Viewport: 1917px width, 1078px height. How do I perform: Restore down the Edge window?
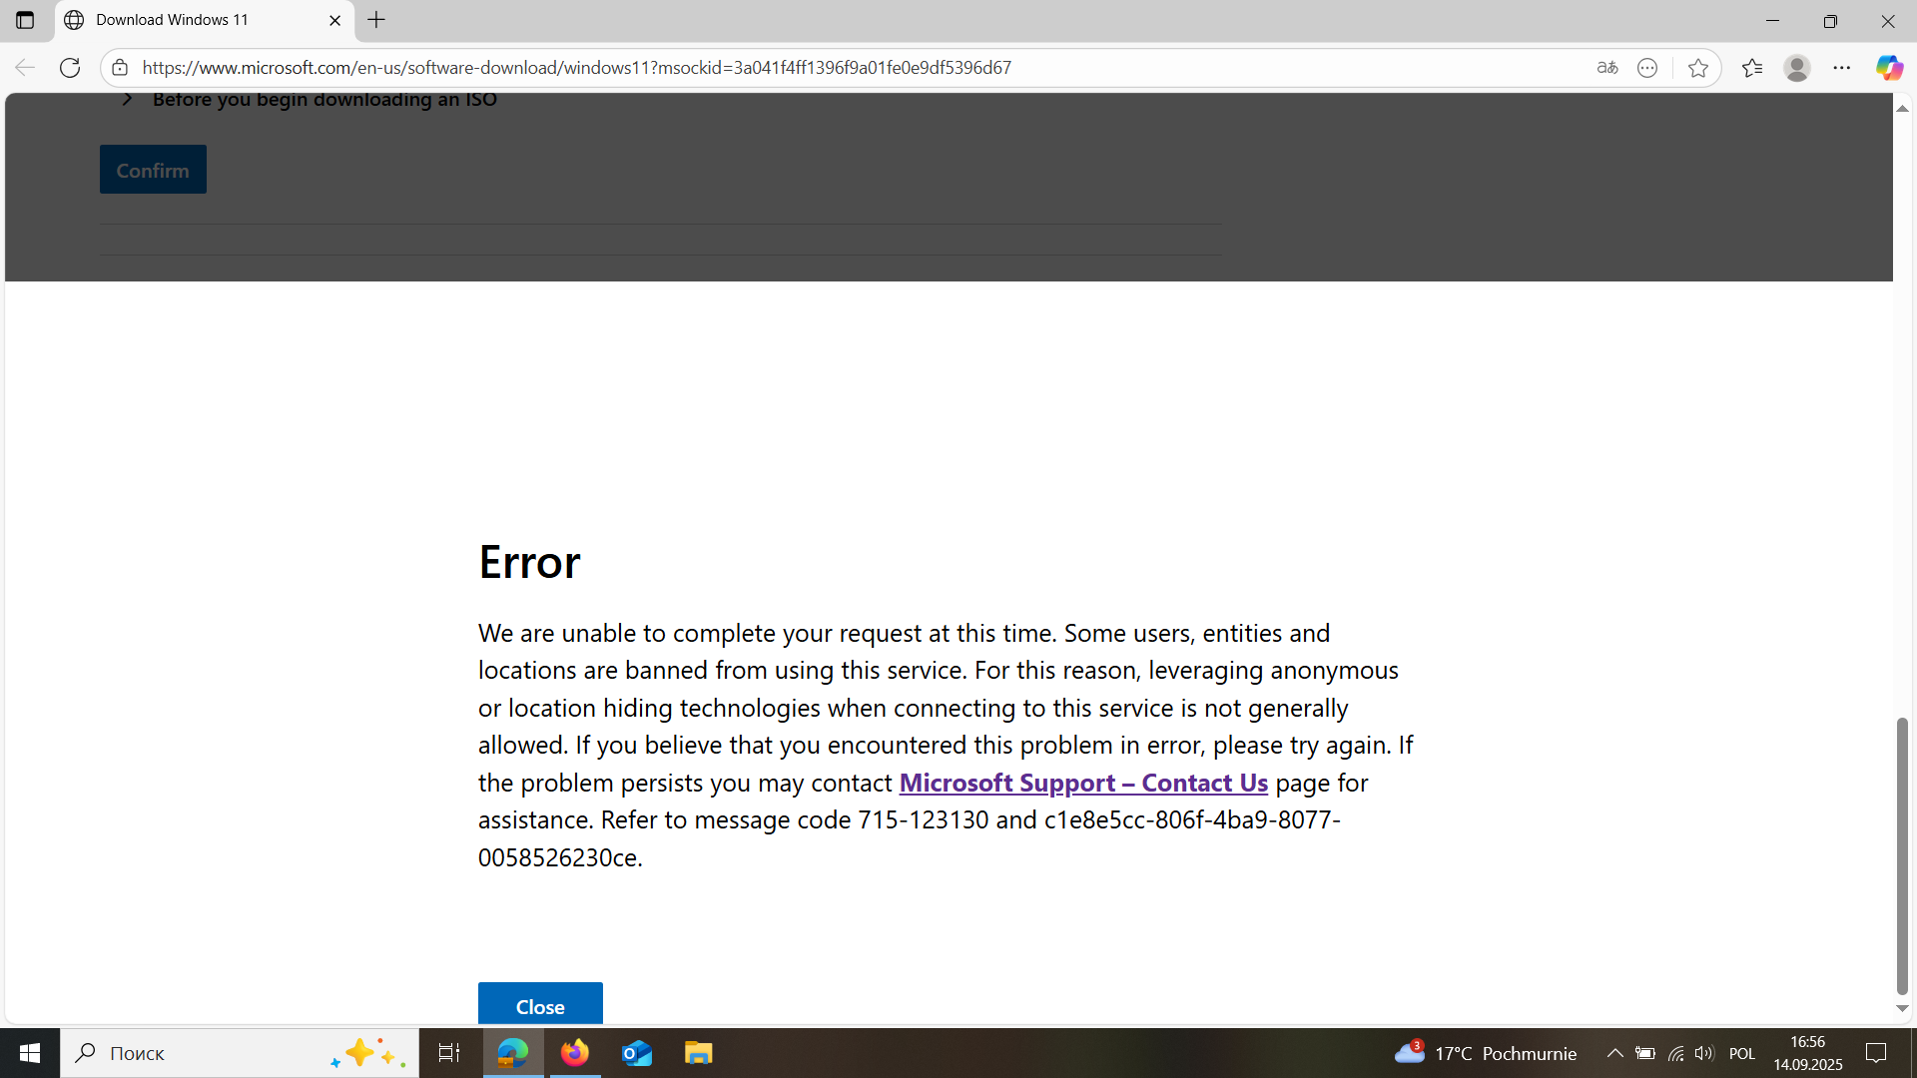pos(1830,20)
